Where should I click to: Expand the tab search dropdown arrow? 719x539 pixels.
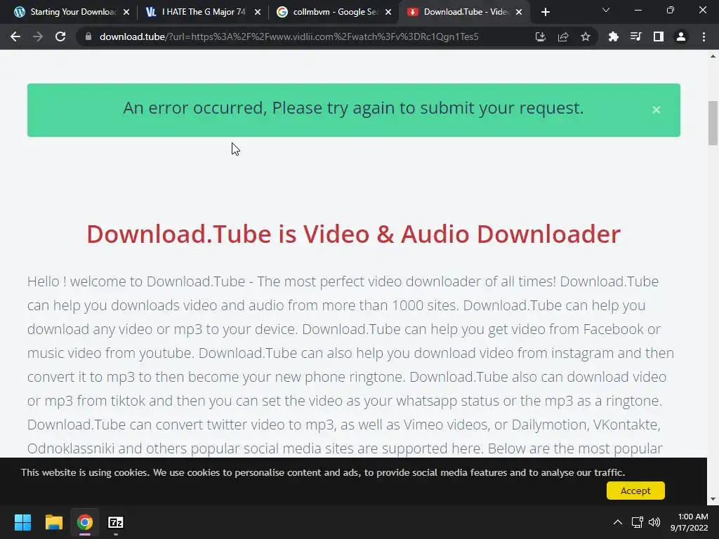point(606,10)
